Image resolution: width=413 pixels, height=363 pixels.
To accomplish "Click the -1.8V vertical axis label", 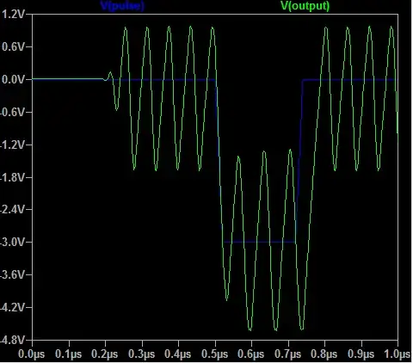I will (13, 178).
